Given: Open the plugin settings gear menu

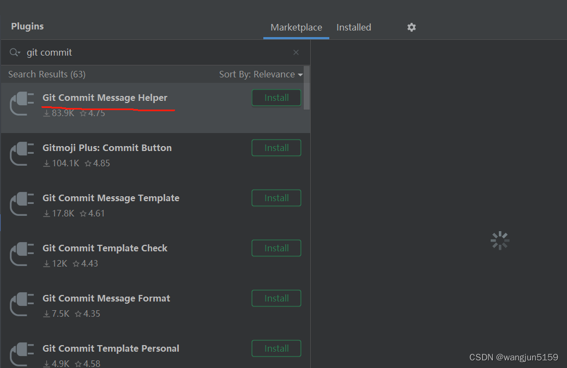Looking at the screenshot, I should coord(412,27).
